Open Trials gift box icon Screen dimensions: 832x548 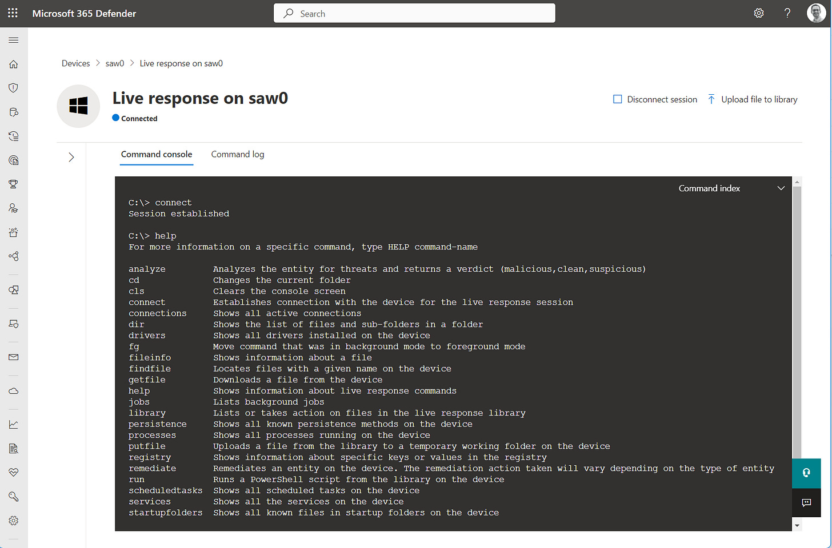pyautogui.click(x=14, y=232)
